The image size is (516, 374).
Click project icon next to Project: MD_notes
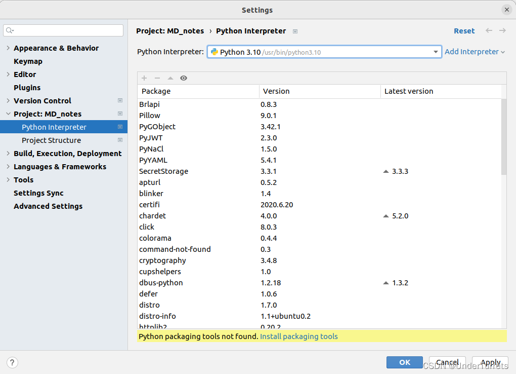pos(120,114)
